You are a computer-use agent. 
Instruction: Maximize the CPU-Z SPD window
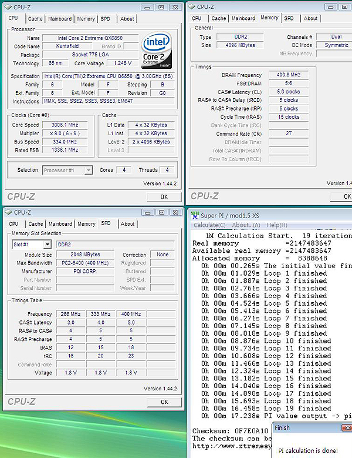point(161,213)
